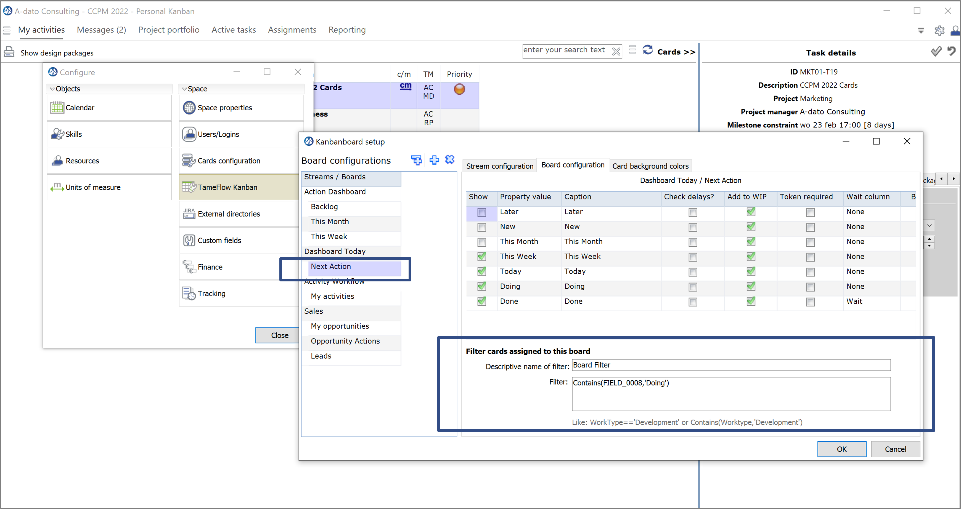The height and width of the screenshot is (509, 961).
Task: Click the cm link icon on Cards row
Action: pyautogui.click(x=406, y=86)
